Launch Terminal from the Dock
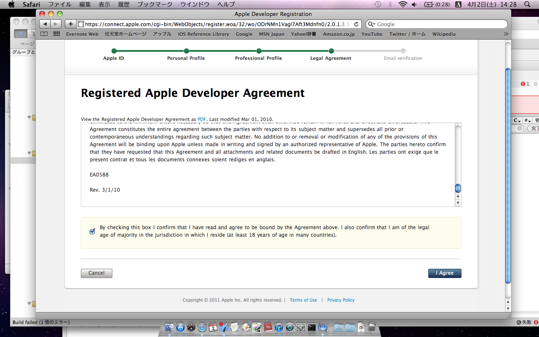539x337 pixels. (312, 327)
